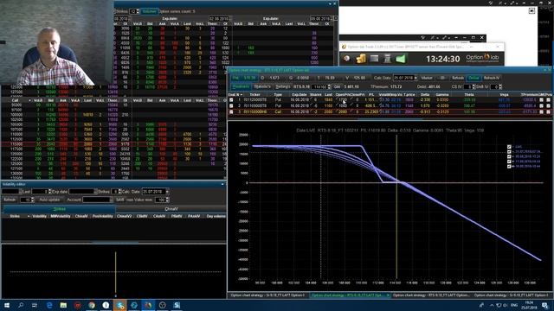Open the gold coins icon in the Option-lab toolbar
Image resolution: width=554 pixels, height=311 pixels.
pyautogui.click(x=361, y=59)
